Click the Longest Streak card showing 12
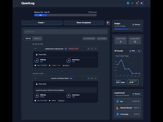Viewport: 163px width, 122px height. (135, 40)
